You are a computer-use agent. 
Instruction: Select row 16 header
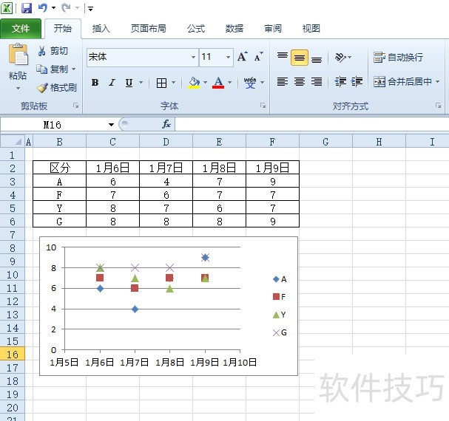coord(13,355)
